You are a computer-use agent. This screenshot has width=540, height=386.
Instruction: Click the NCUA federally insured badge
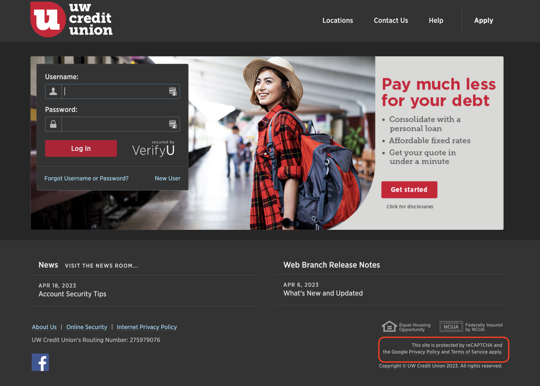click(x=451, y=327)
